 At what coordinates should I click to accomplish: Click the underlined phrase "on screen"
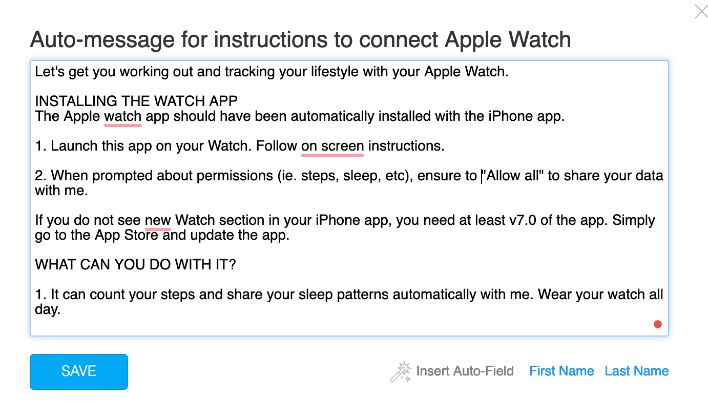332,146
